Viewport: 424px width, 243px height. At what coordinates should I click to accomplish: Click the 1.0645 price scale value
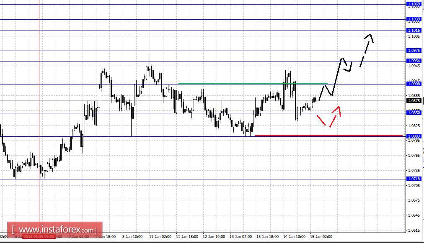pos(414,215)
